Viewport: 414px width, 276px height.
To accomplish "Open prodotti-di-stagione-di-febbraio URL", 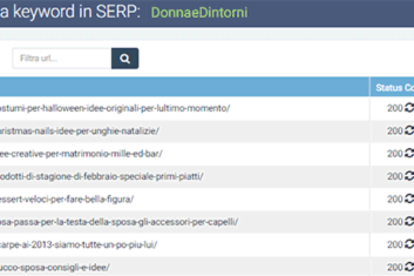I will pyautogui.click(x=101, y=177).
